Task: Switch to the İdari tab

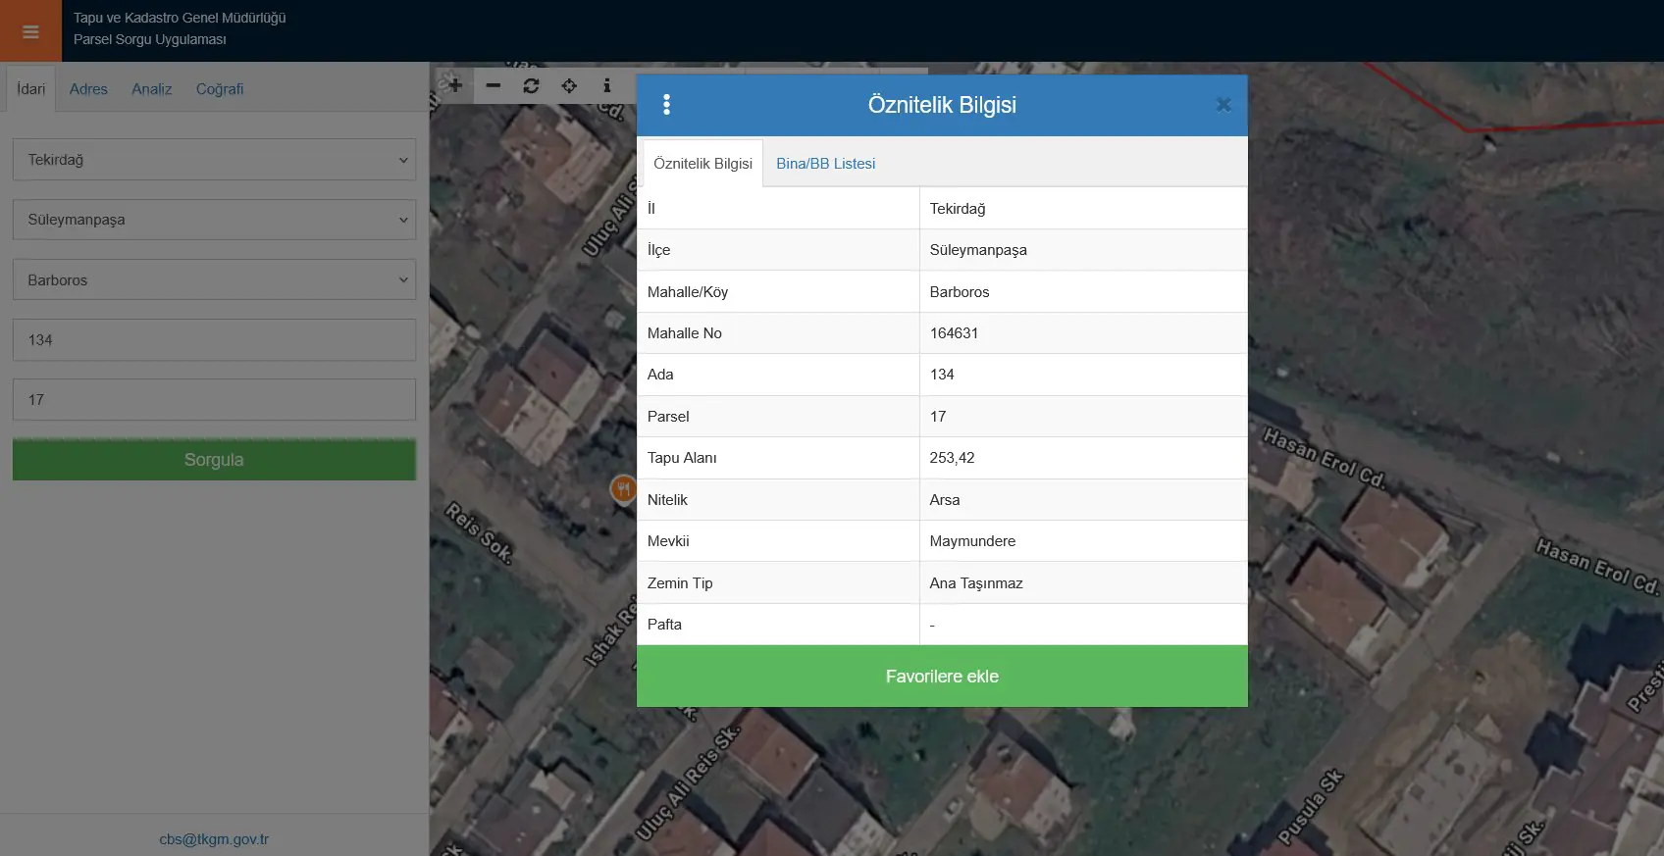Action: (x=31, y=89)
